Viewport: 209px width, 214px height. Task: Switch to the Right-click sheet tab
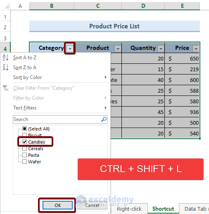click(129, 209)
